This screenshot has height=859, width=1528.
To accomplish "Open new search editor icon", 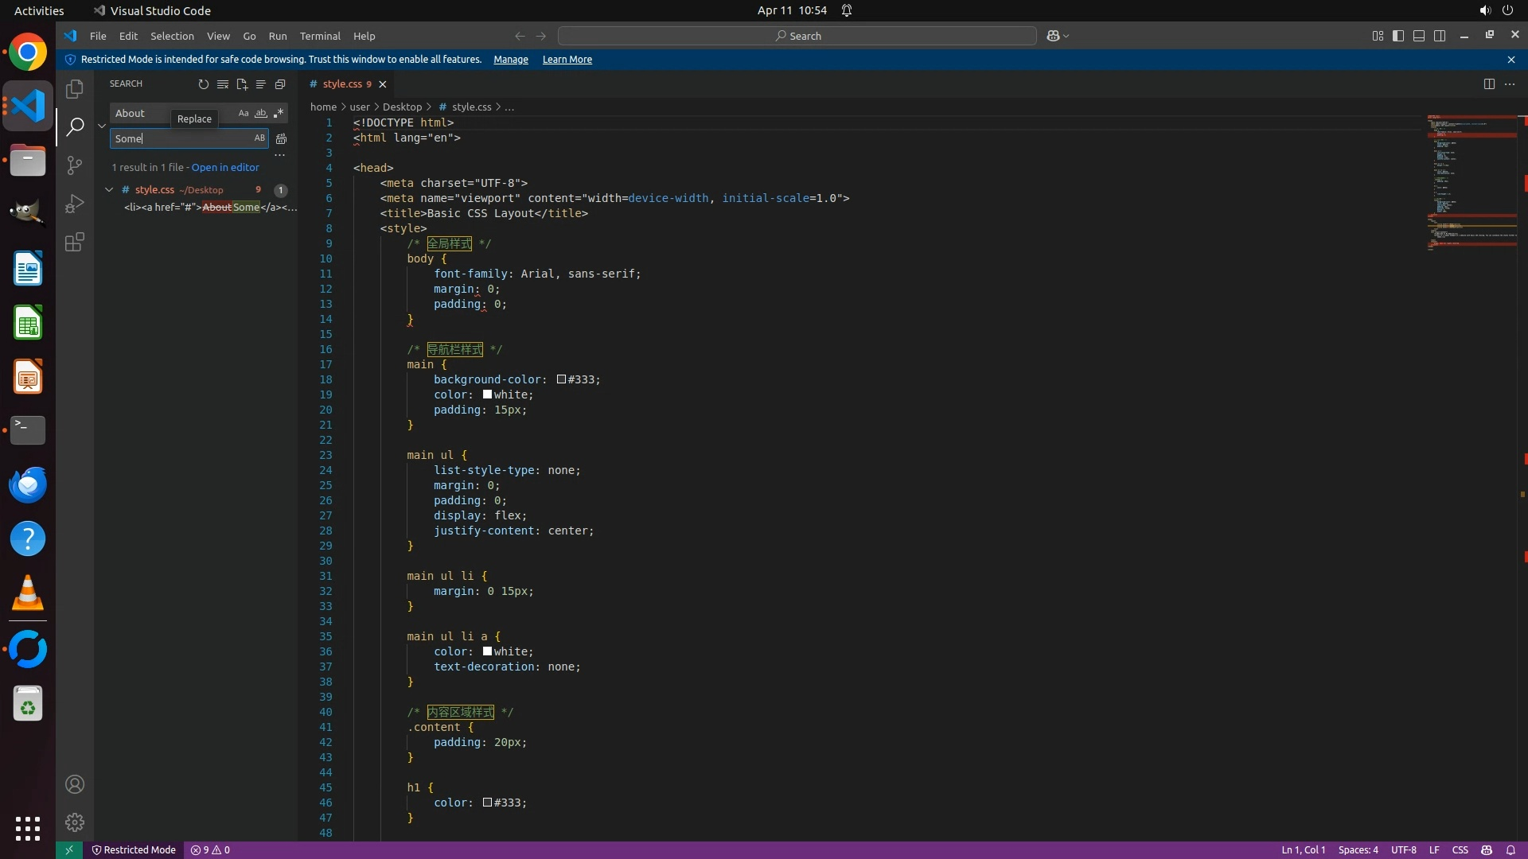I will pyautogui.click(x=242, y=84).
